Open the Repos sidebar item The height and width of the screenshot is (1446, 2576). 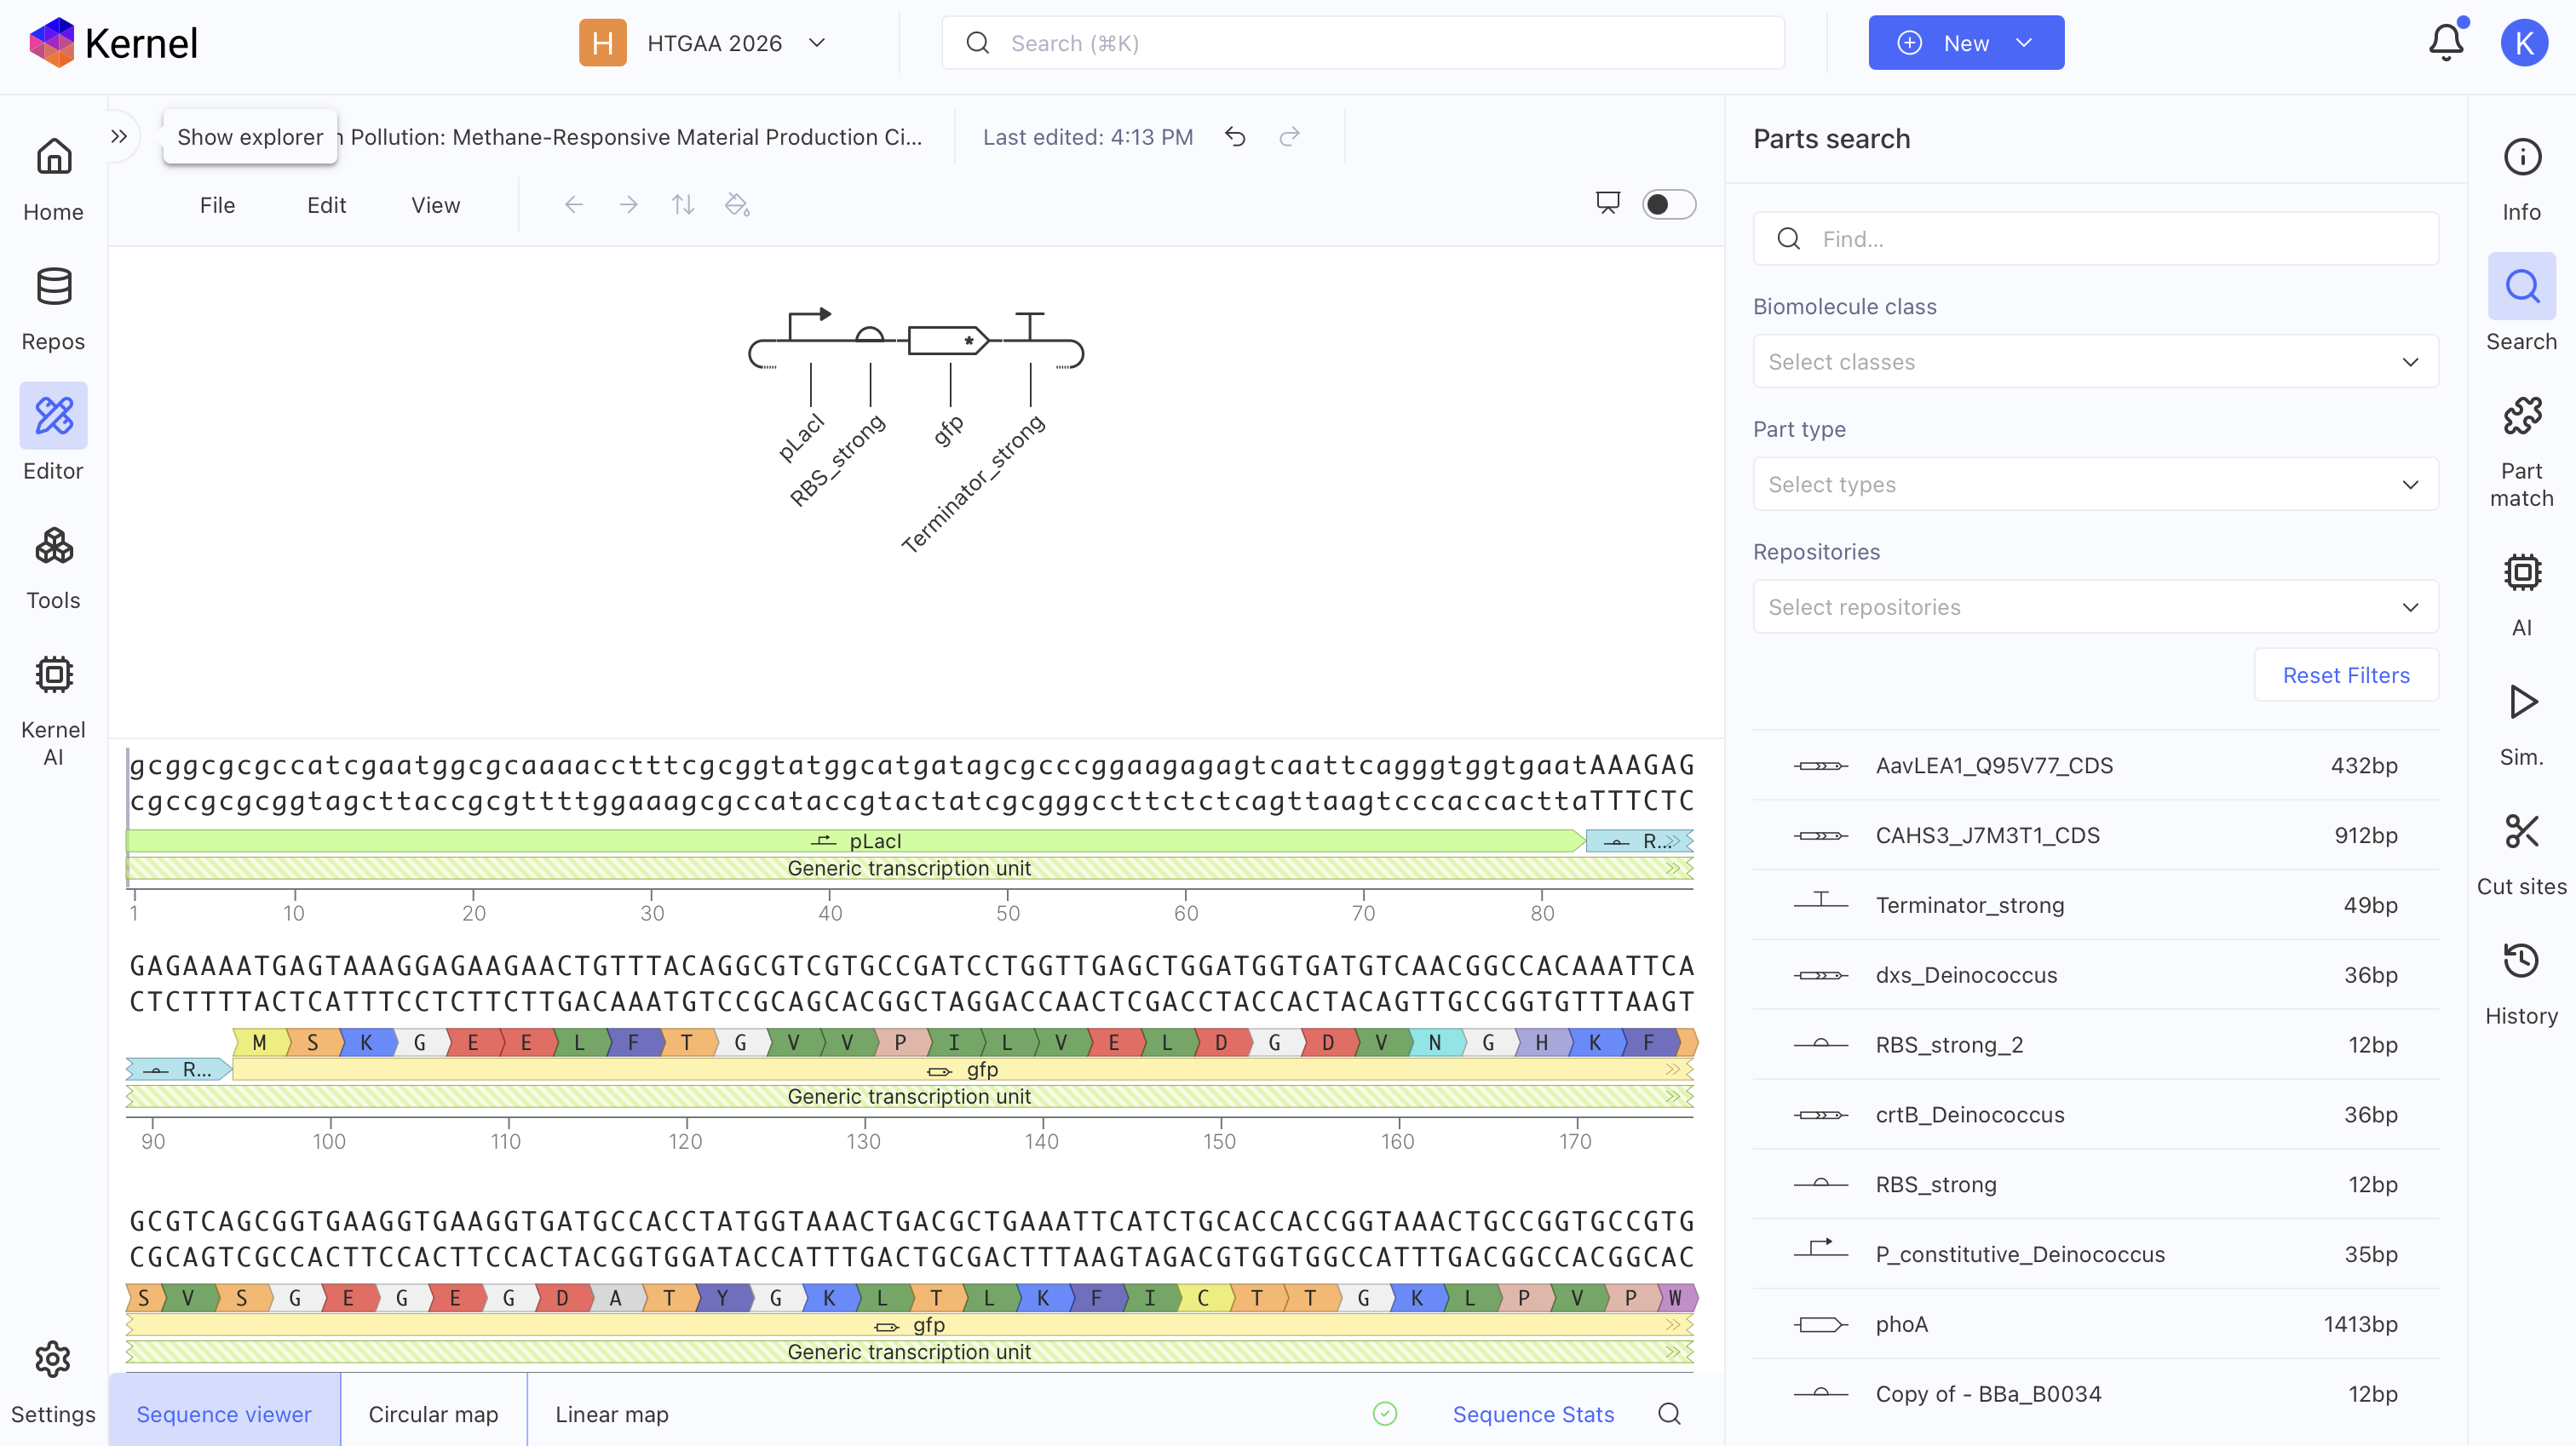click(53, 309)
